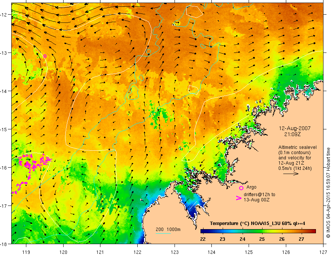Click the cyan depth contour legend line
This screenshot has width=331, height=255.
coord(163,233)
